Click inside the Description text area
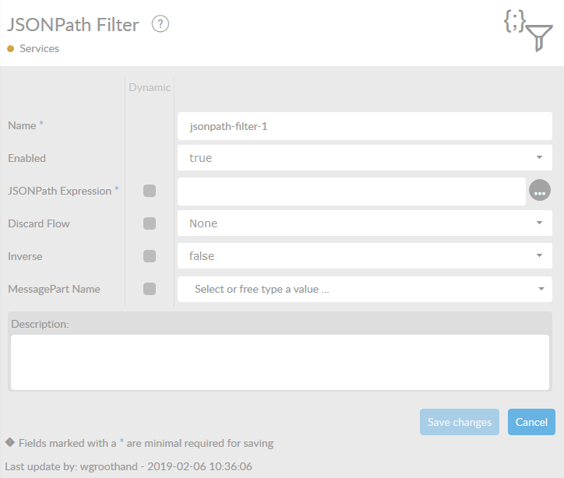The image size is (564, 478). pyautogui.click(x=280, y=362)
